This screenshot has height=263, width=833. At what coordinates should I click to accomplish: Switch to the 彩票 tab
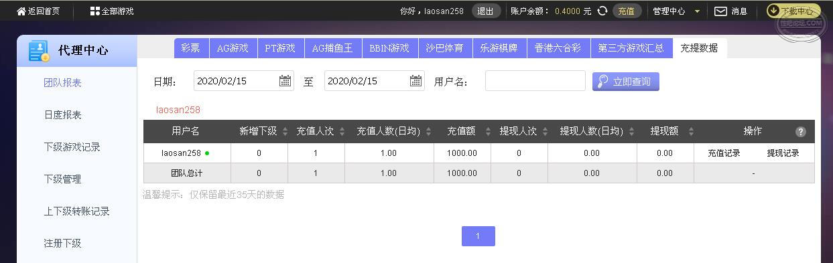tap(191, 48)
